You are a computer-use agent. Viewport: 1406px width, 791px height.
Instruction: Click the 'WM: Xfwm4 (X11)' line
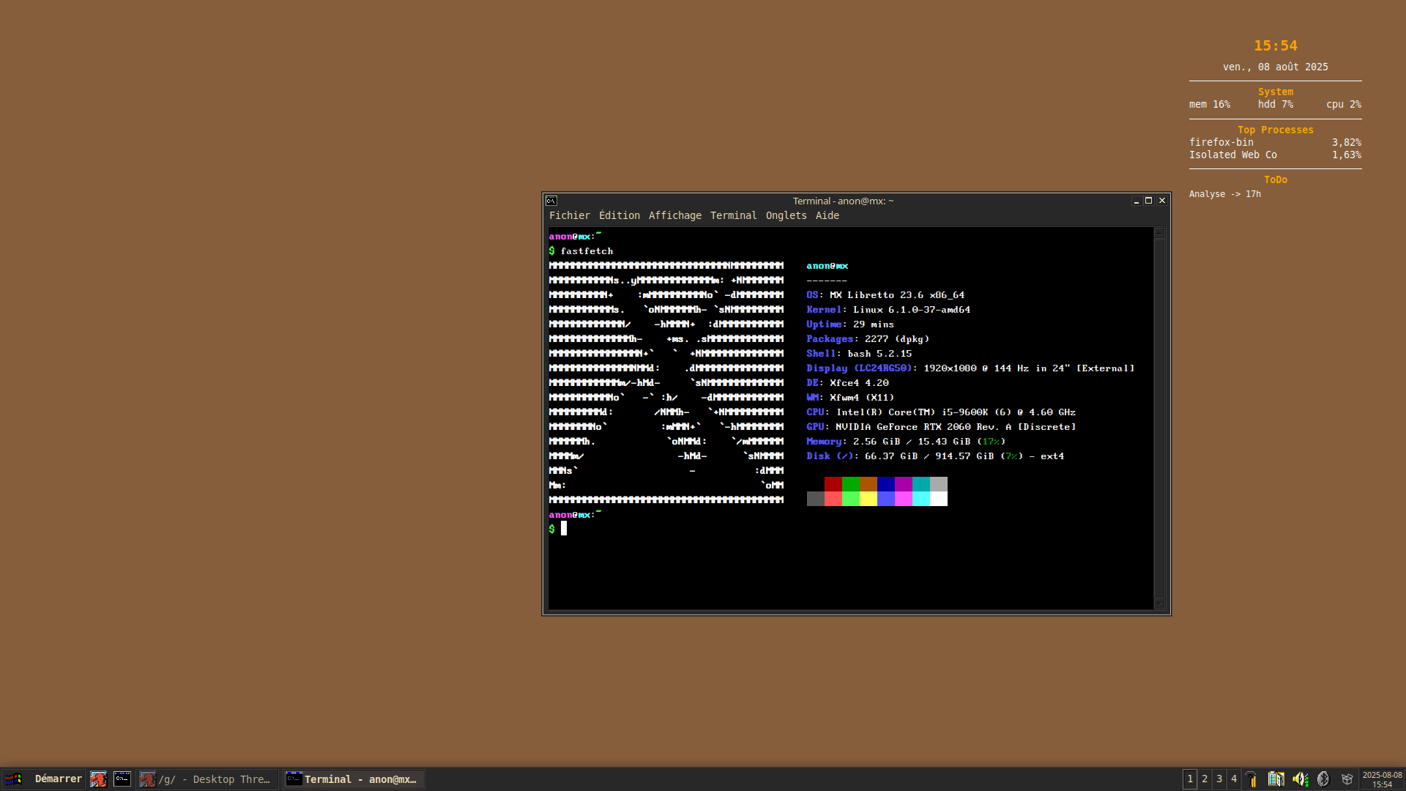tap(851, 398)
